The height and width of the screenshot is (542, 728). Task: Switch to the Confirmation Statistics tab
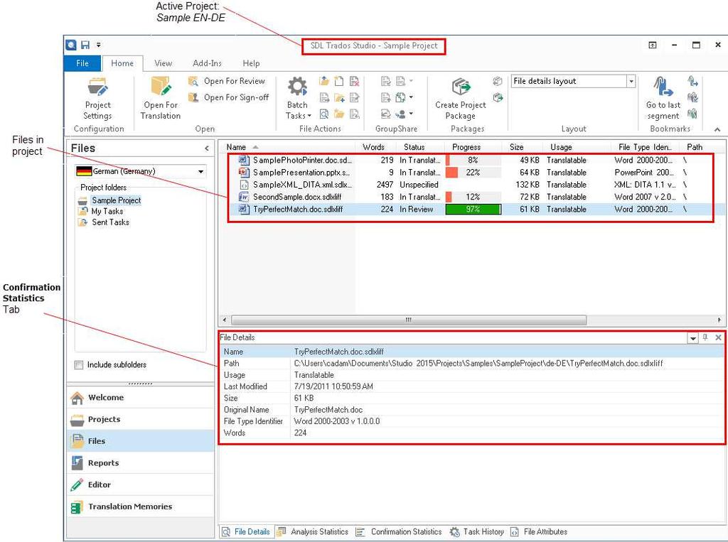pos(400,532)
